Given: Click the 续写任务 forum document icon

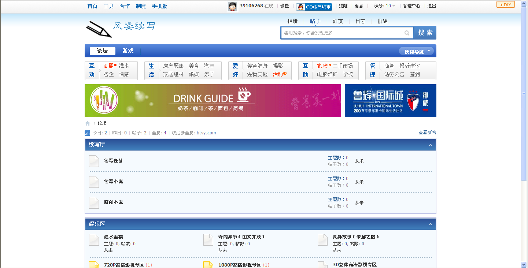Looking at the screenshot, I should click(94, 161).
